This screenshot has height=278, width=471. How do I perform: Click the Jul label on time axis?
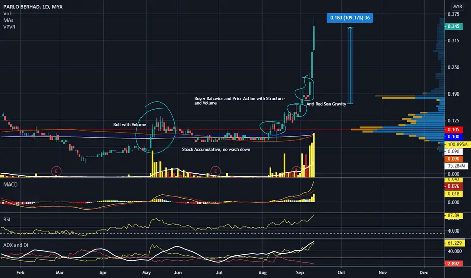point(219,273)
